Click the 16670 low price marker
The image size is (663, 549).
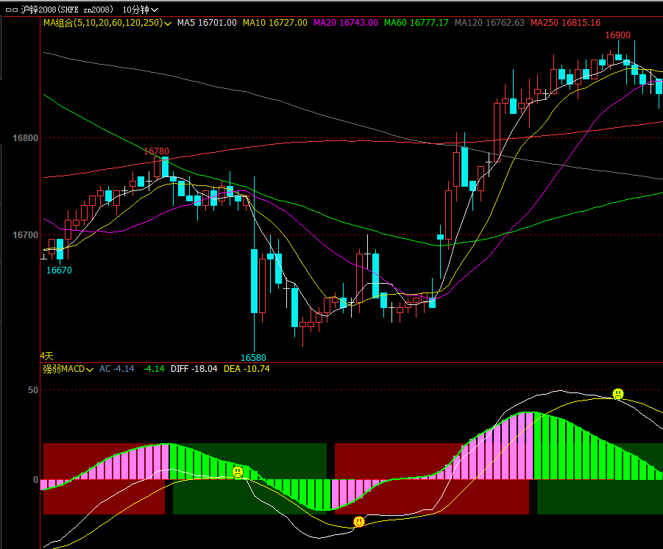coord(59,270)
